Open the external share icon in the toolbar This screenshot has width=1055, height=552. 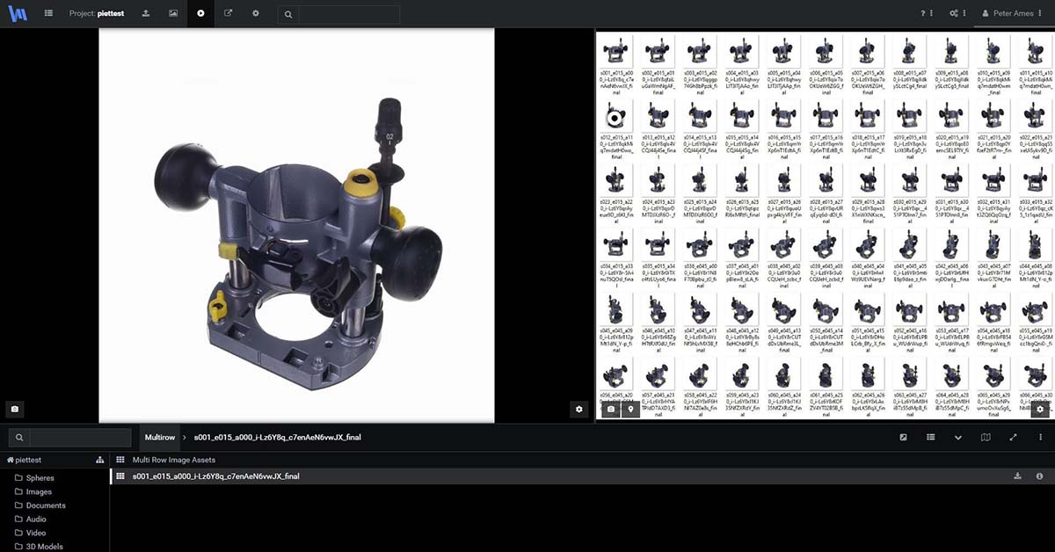click(x=228, y=13)
